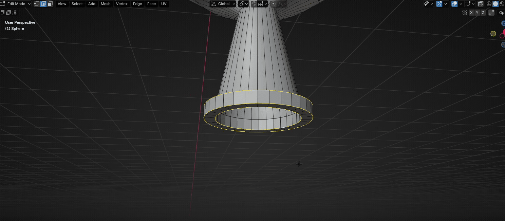Switch to face select mode
Image resolution: width=505 pixels, height=221 pixels.
50,4
